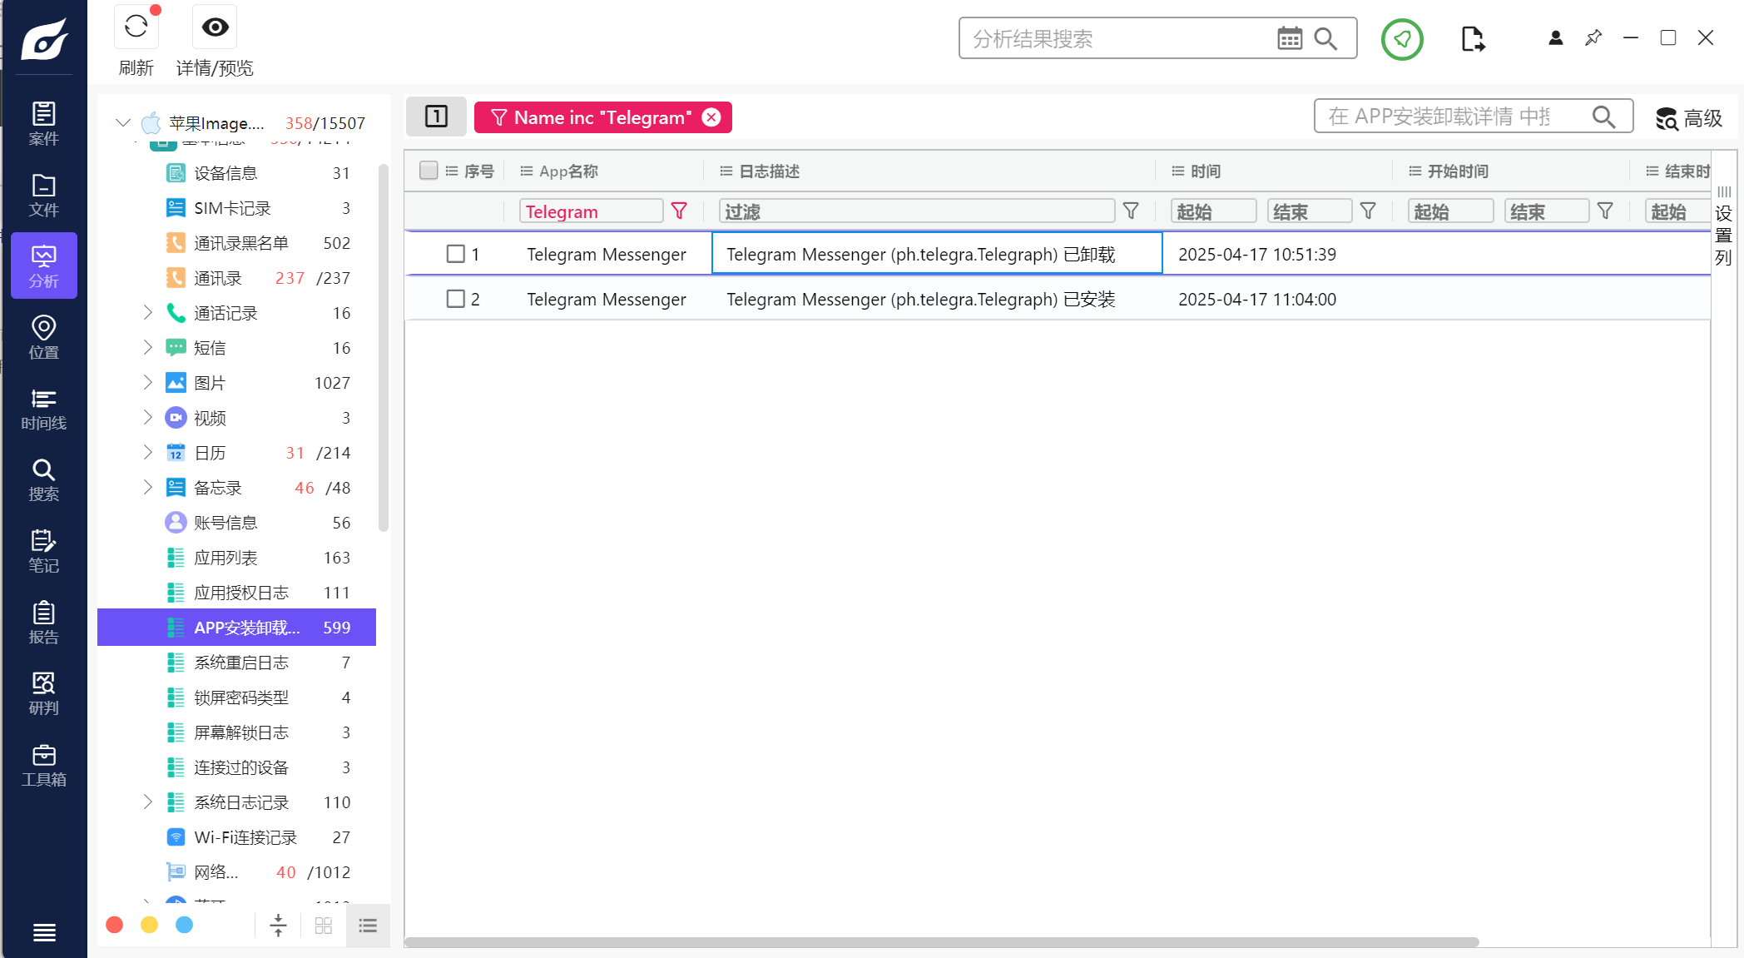Click the start time column filter funnel icon
The width and height of the screenshot is (1744, 958).
pyautogui.click(x=1605, y=211)
